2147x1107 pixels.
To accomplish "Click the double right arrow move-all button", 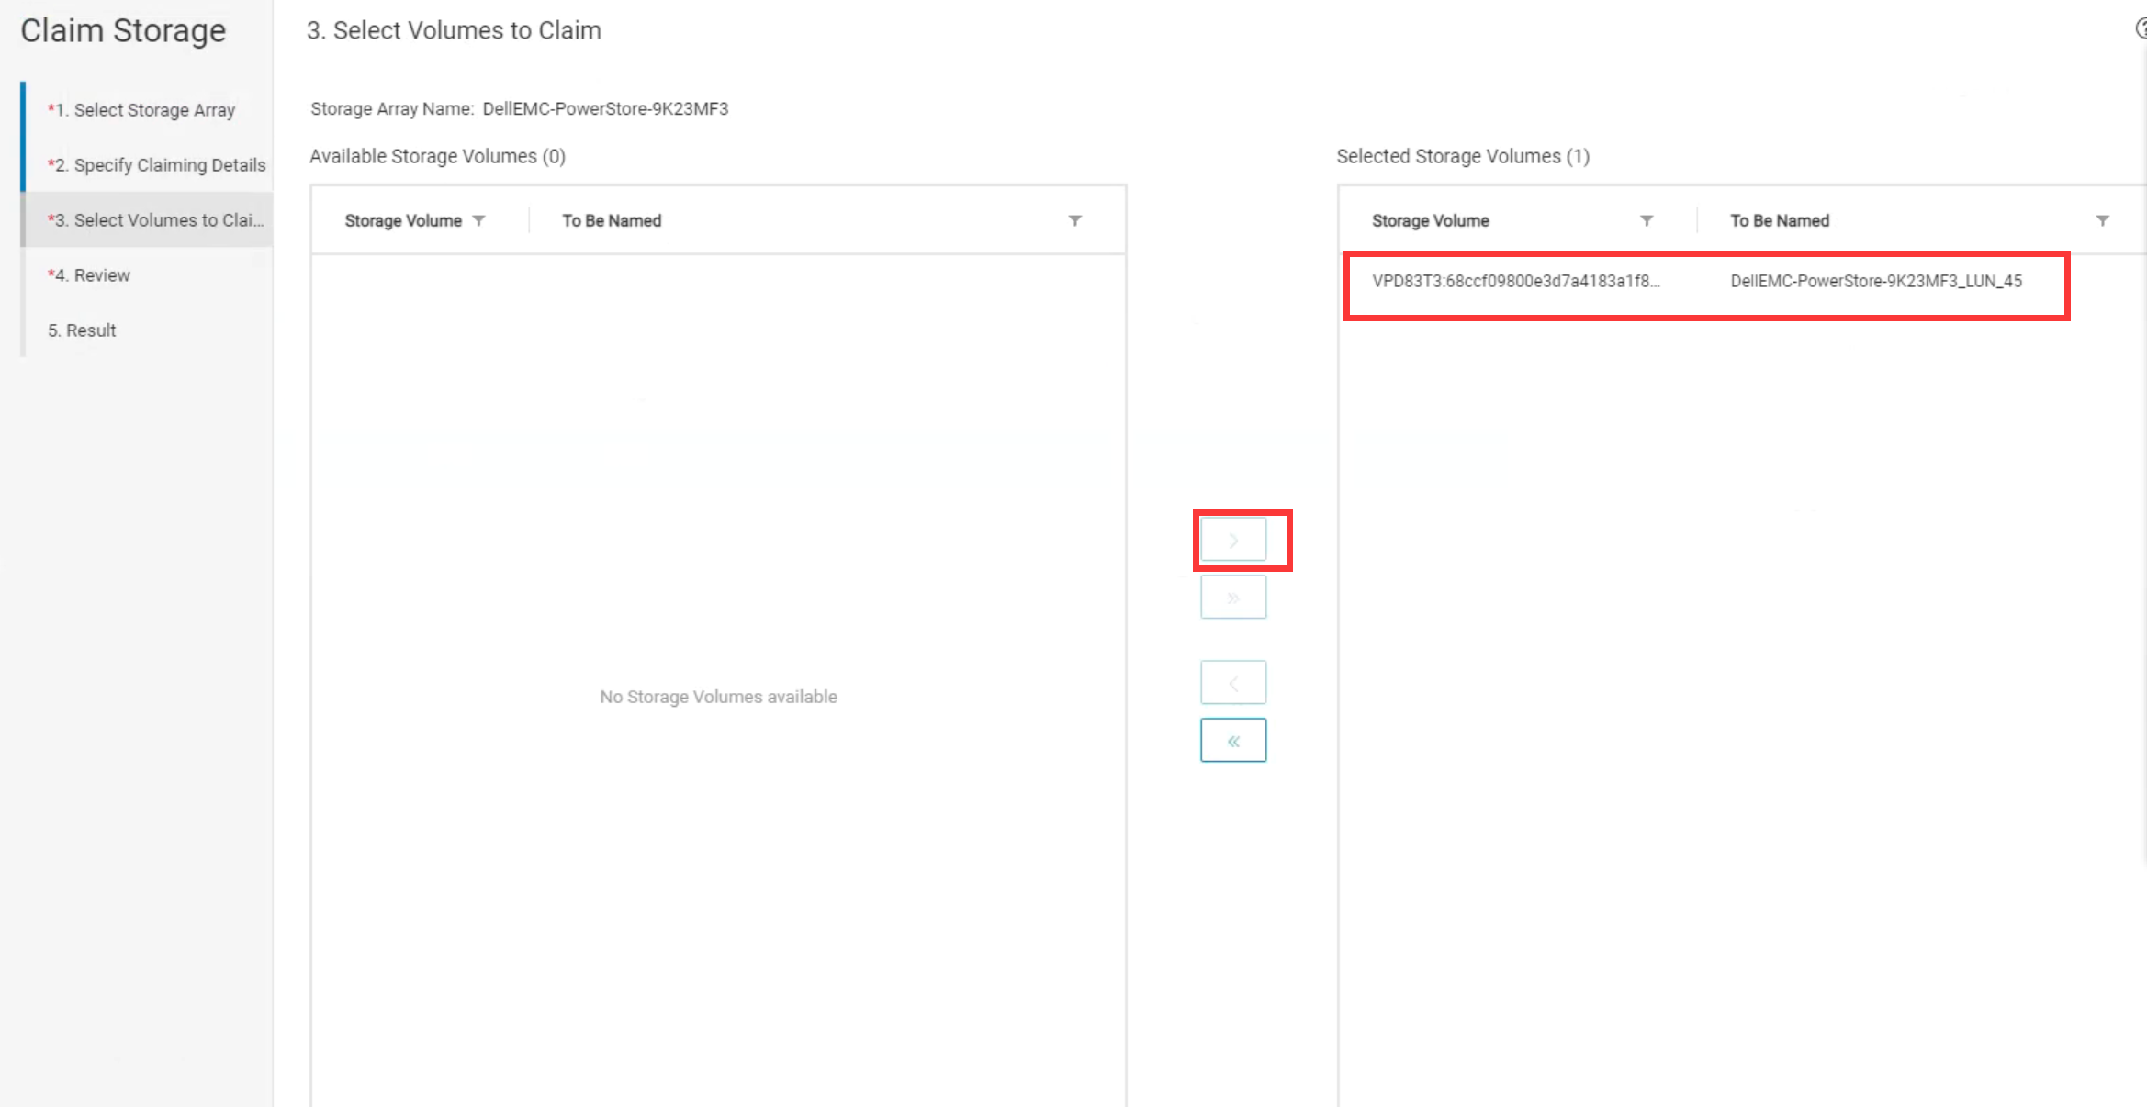I will coord(1233,598).
